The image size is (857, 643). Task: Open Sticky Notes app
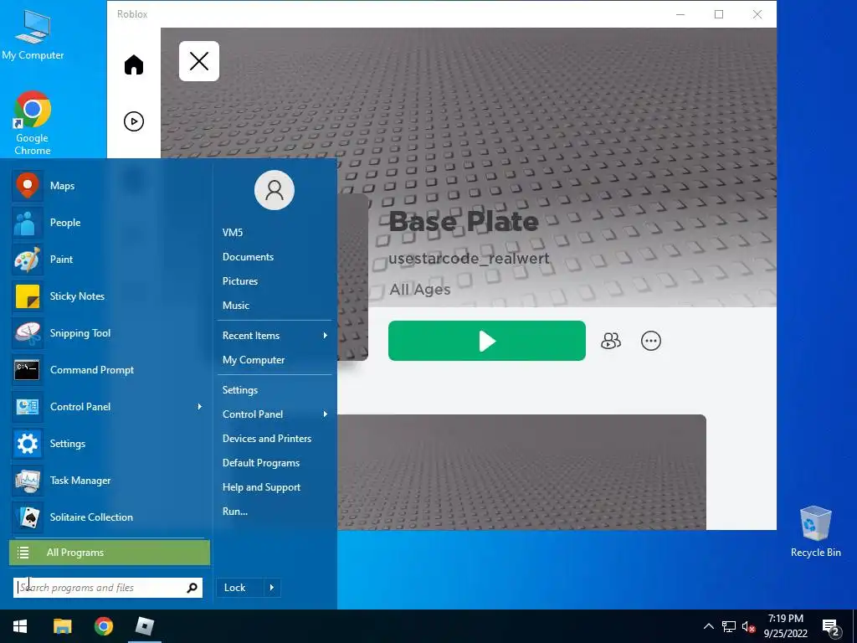pyautogui.click(x=108, y=296)
